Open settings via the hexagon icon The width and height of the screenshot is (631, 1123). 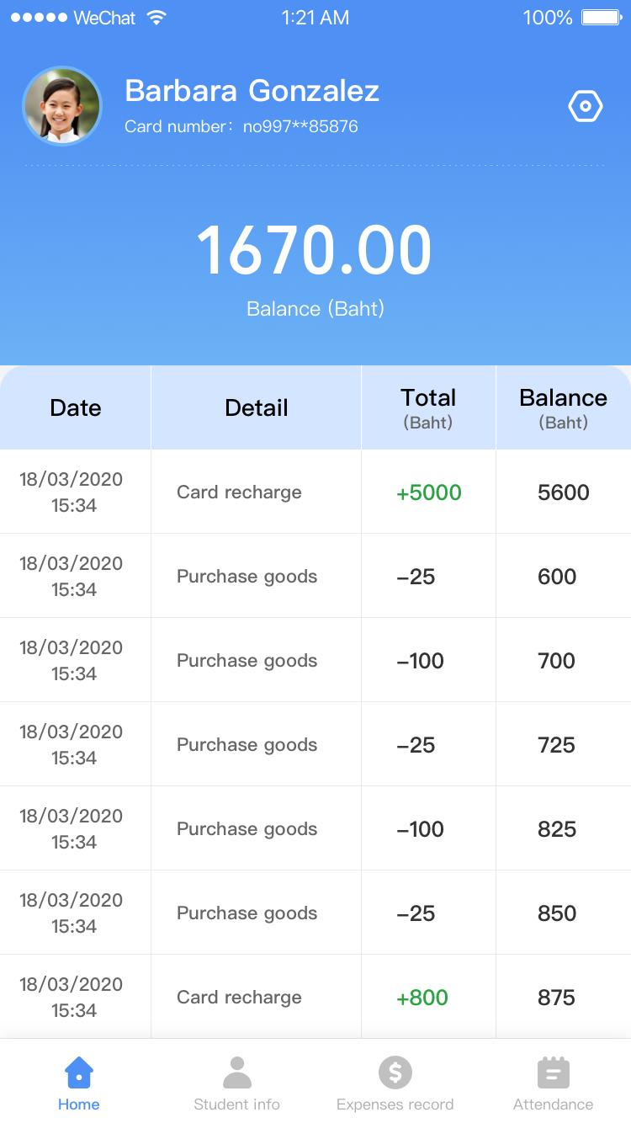tap(586, 107)
